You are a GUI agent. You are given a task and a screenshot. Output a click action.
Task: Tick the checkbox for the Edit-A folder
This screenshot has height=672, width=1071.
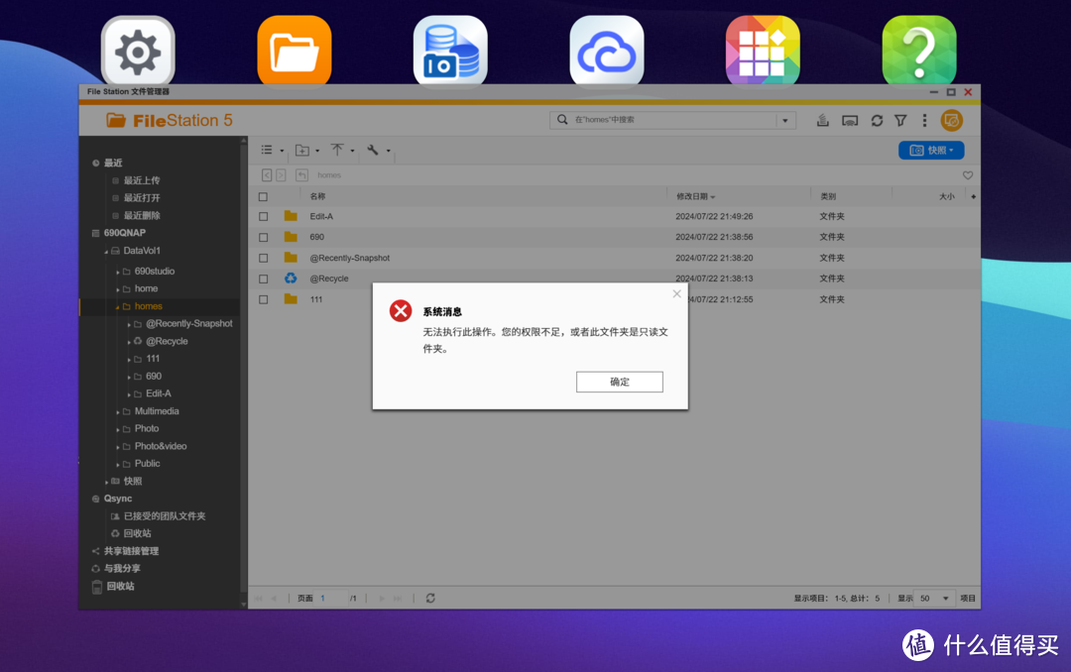(x=264, y=216)
